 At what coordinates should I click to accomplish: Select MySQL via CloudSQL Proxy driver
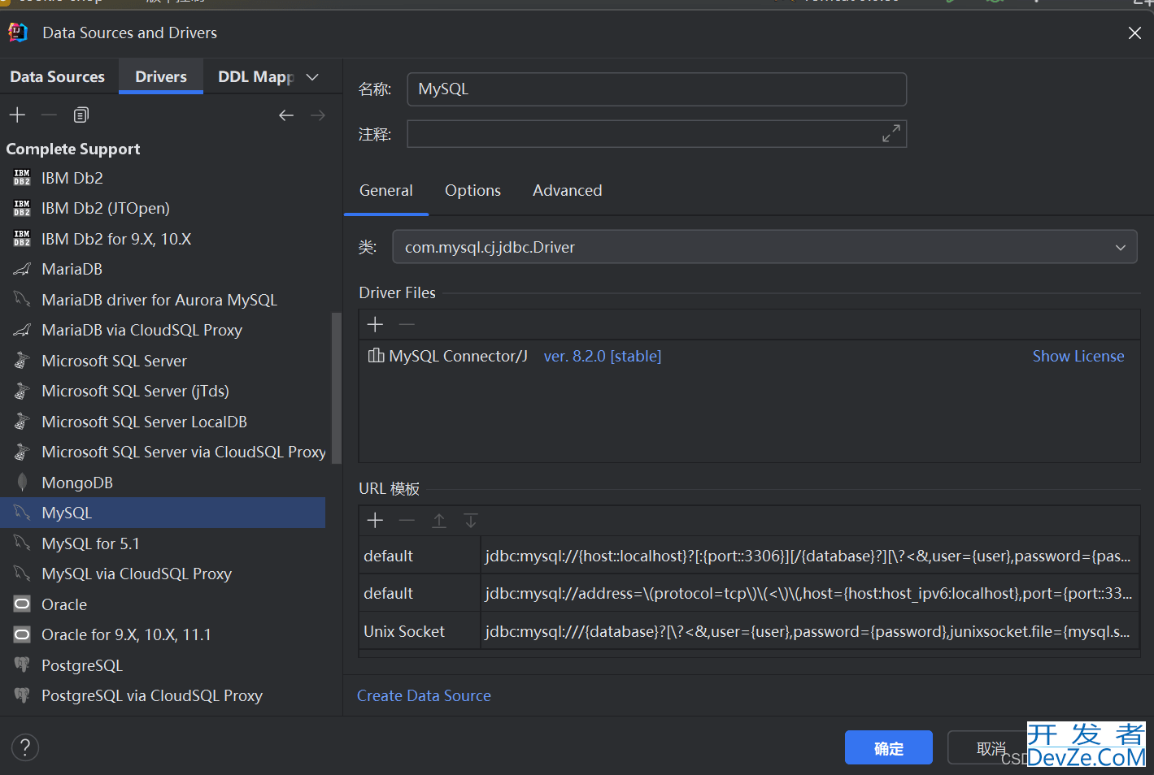click(x=163, y=574)
